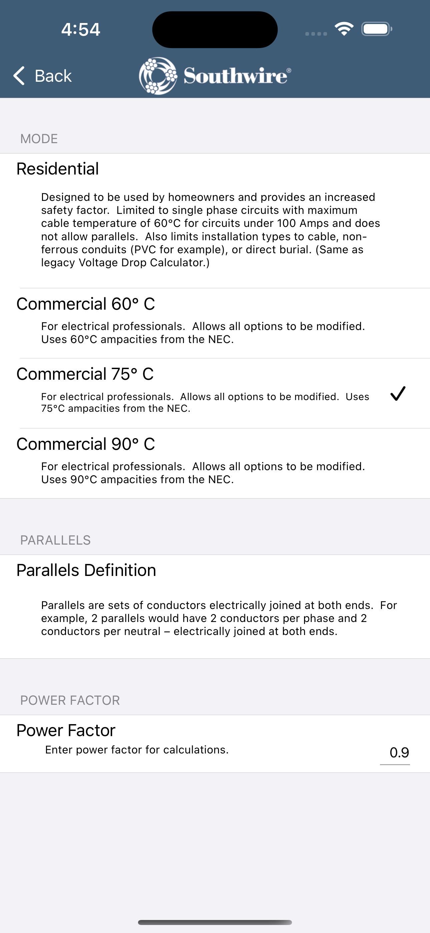Tap the Southwire wordmark in header
The width and height of the screenshot is (430, 933).
point(237,76)
